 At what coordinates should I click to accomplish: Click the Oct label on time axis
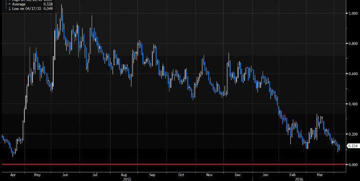(x=181, y=175)
